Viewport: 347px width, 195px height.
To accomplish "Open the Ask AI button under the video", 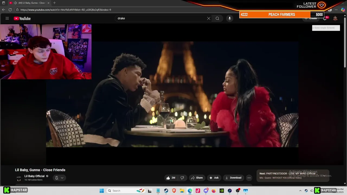I will (x=214, y=178).
